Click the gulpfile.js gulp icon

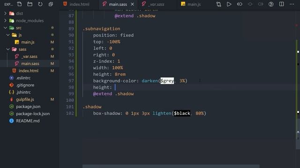coord(11,99)
